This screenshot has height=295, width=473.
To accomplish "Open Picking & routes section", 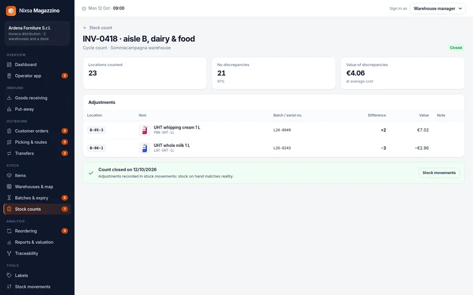I will click(37, 142).
